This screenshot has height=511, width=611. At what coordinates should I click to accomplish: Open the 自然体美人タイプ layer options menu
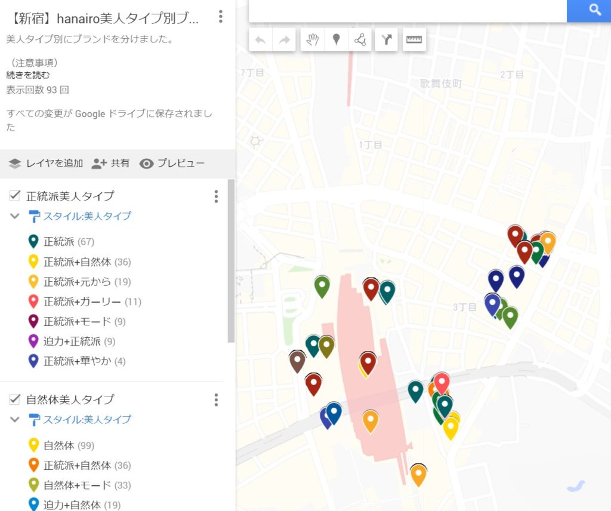click(x=215, y=400)
